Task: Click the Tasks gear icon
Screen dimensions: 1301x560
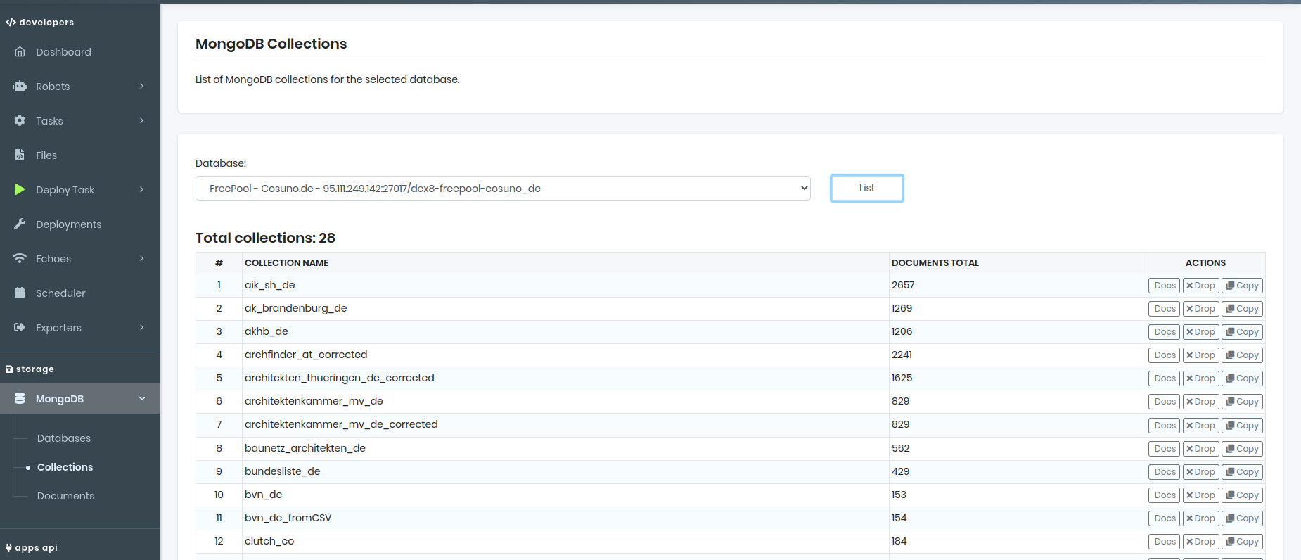Action: (20, 121)
